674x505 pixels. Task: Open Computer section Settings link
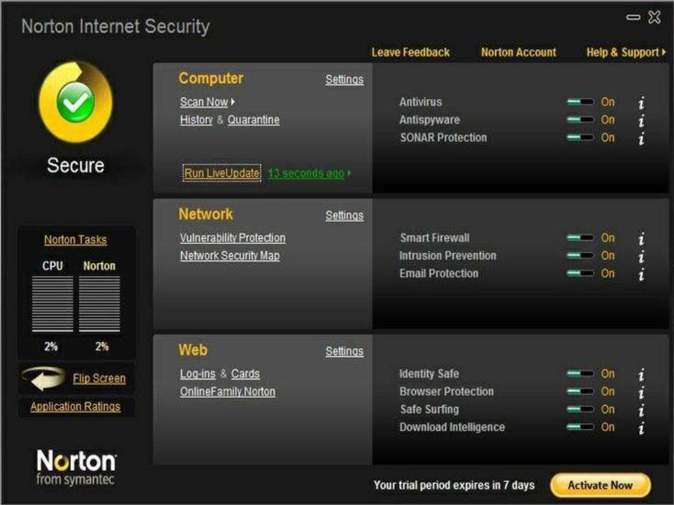344,80
